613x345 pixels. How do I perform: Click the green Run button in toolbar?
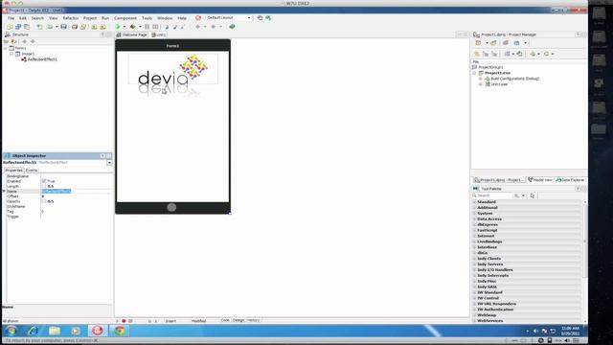[118, 27]
